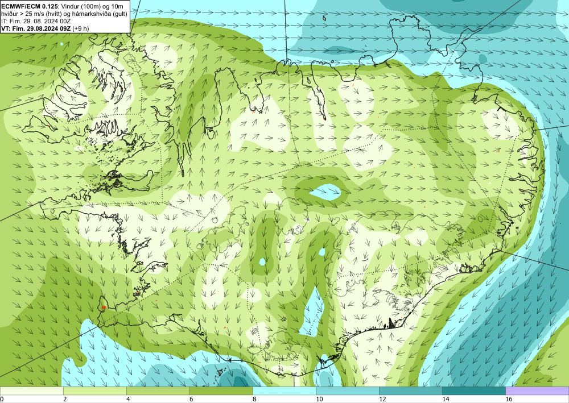Click the legend value '4'
The width and height of the screenshot is (569, 403).
coord(128,399)
